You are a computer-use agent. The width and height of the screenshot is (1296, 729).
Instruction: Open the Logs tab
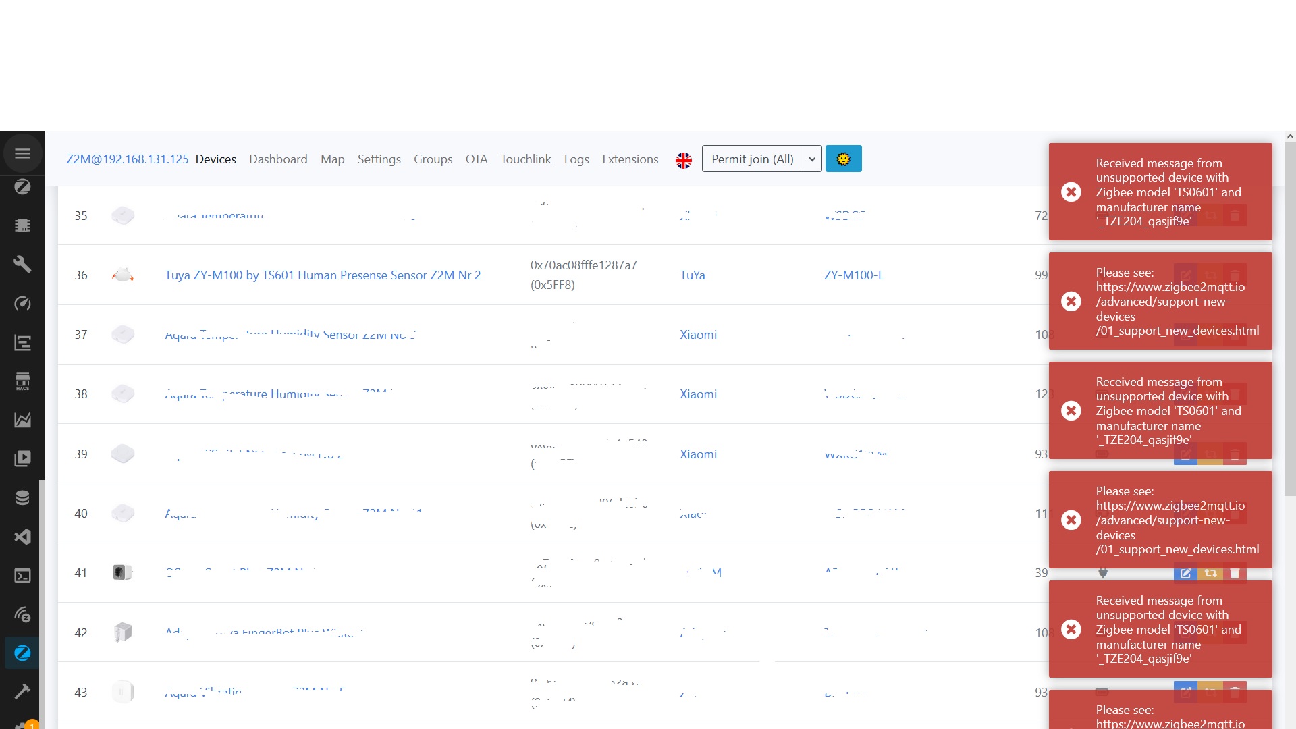(576, 159)
